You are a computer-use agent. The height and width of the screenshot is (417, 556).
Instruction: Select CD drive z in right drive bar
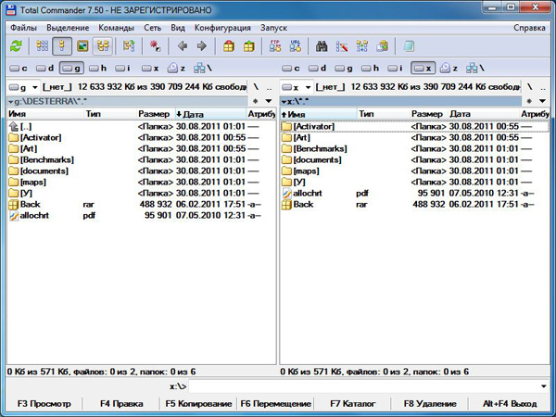(x=449, y=68)
